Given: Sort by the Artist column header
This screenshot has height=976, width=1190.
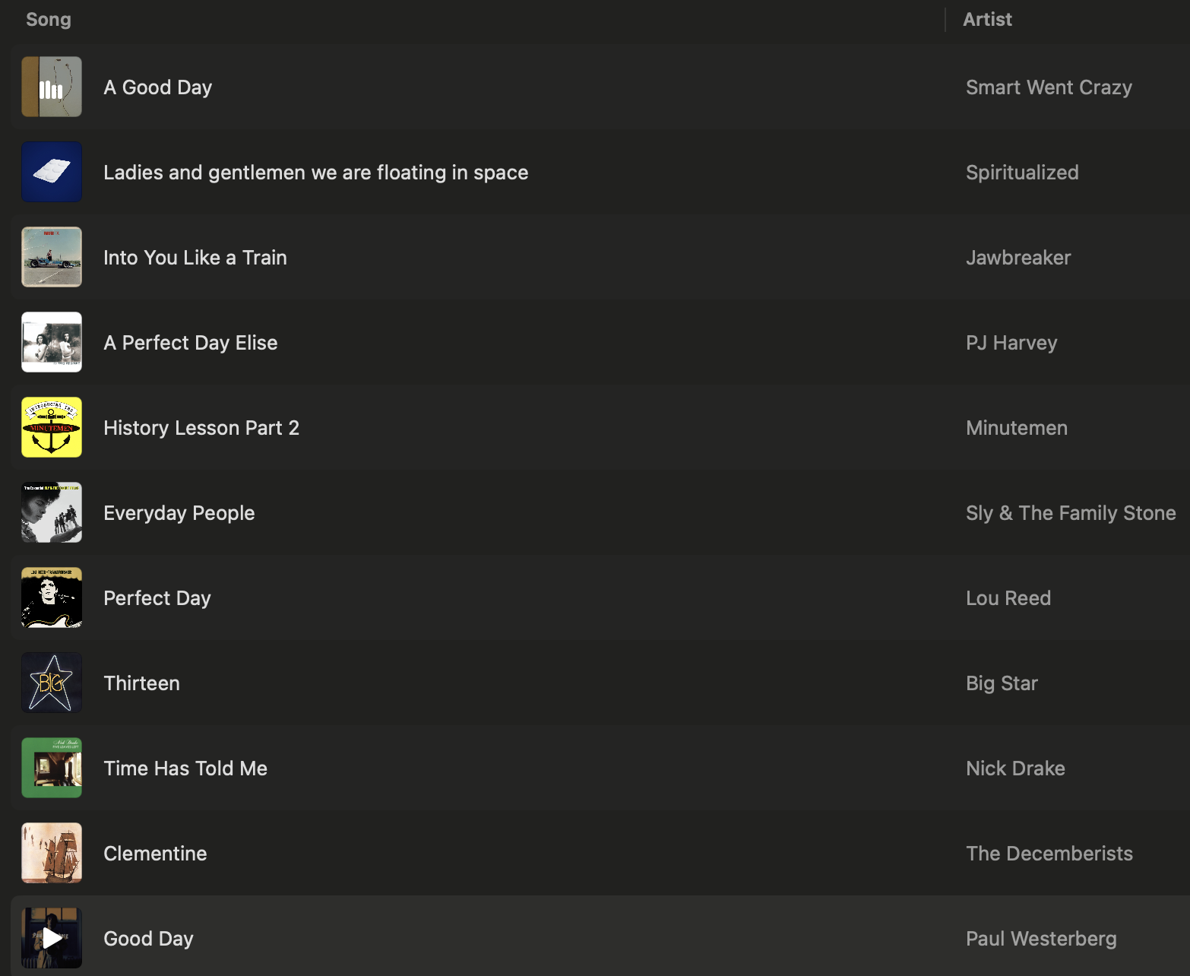Looking at the screenshot, I should [987, 20].
